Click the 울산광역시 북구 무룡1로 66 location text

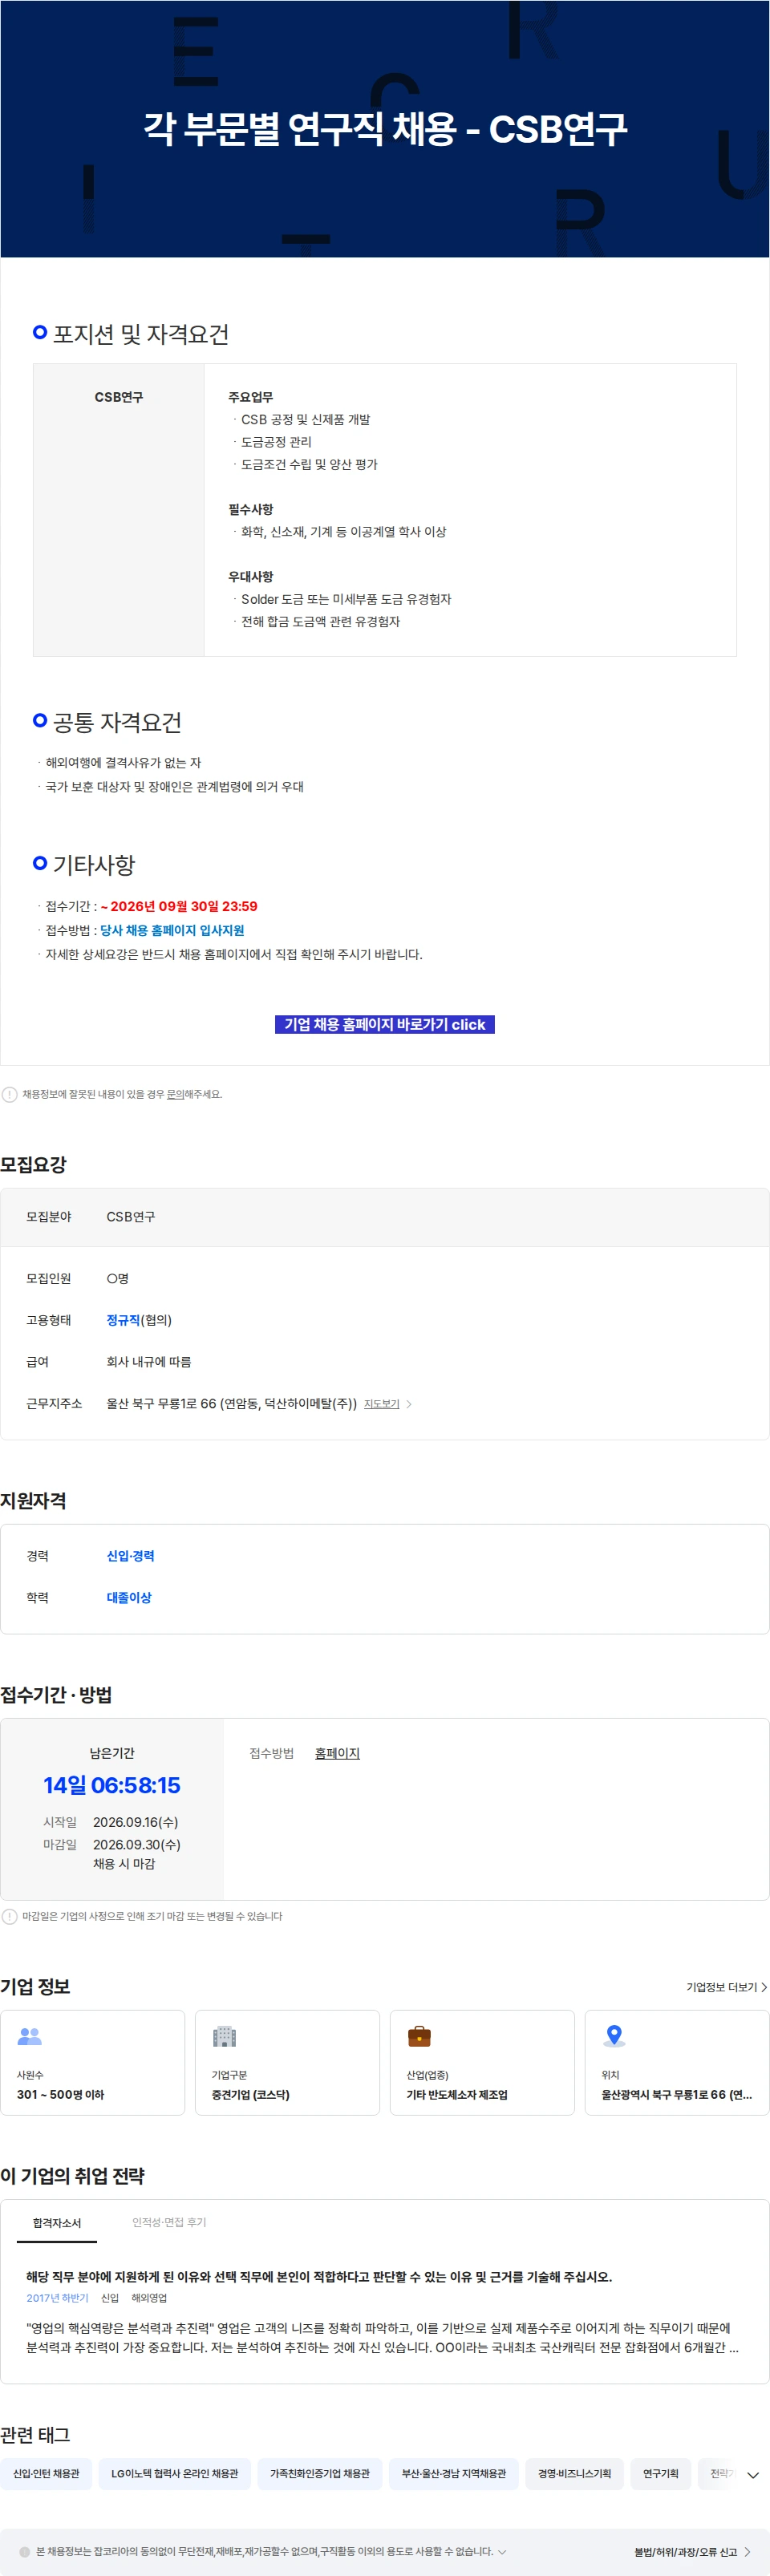pos(677,2094)
